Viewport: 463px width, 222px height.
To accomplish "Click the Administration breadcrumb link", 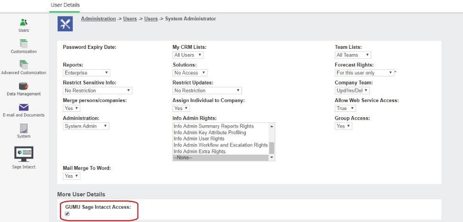I will pyautogui.click(x=98, y=19).
